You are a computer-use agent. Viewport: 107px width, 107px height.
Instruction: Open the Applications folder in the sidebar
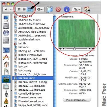point(6,57)
